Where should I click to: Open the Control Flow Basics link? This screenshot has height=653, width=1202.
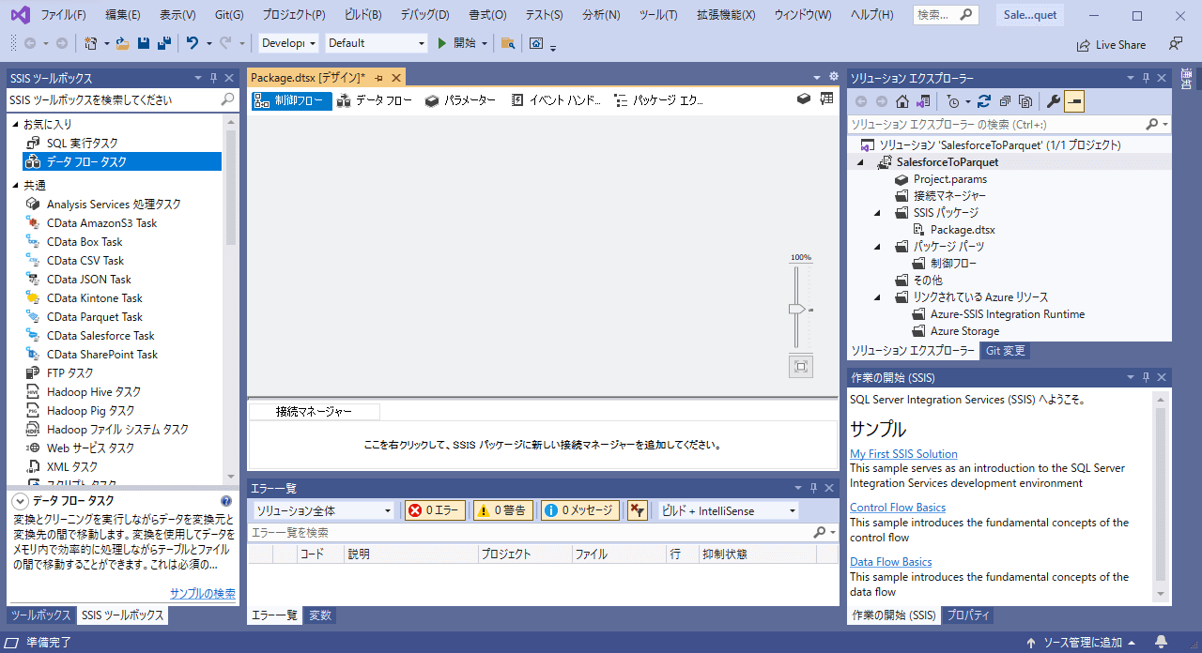point(898,508)
